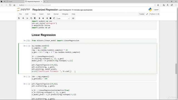Viewport: 178px width, 100px height.
Task: Restart the kernel icon
Action: click(x=54, y=18)
